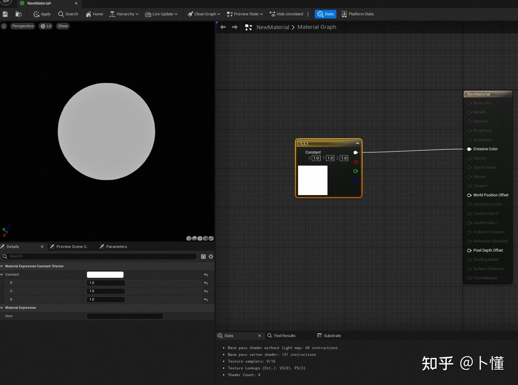The width and height of the screenshot is (518, 385).
Task: Reset the Constant value to default
Action: click(206, 275)
